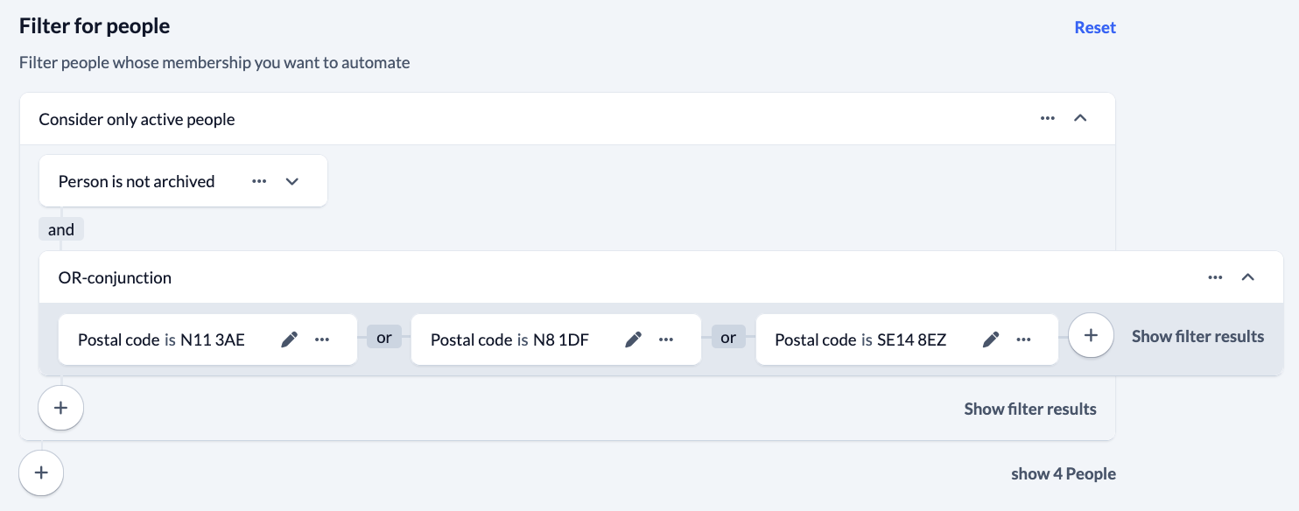Screen dimensions: 1299x511
Task: Click 'show 4 People' link
Action: pyautogui.click(x=1063, y=473)
